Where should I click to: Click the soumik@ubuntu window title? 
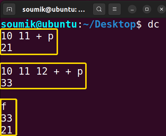[54, 10]
